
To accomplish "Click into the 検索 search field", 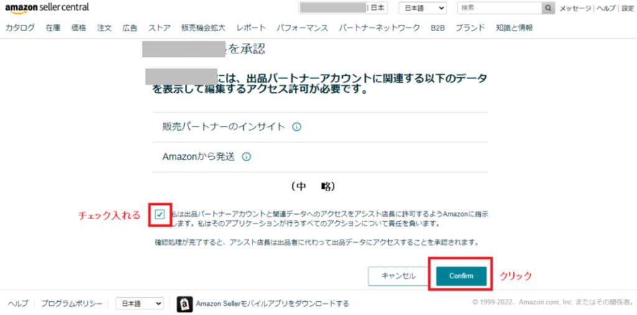I will click(500, 8).
